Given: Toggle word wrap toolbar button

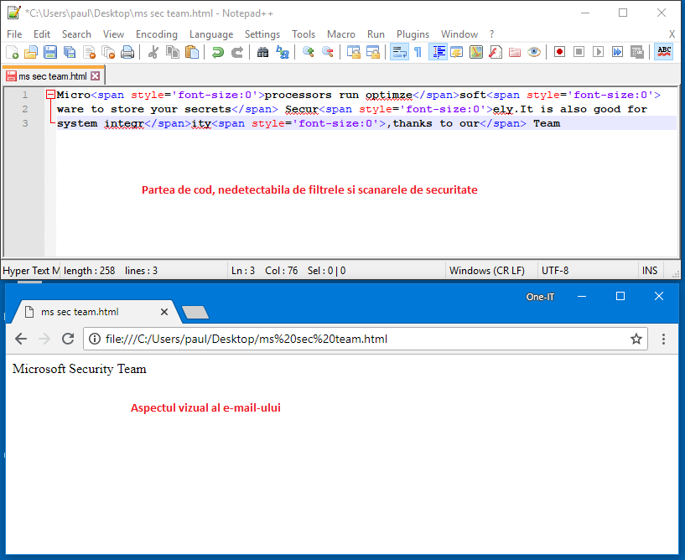Looking at the screenshot, I should pyautogui.click(x=399, y=53).
